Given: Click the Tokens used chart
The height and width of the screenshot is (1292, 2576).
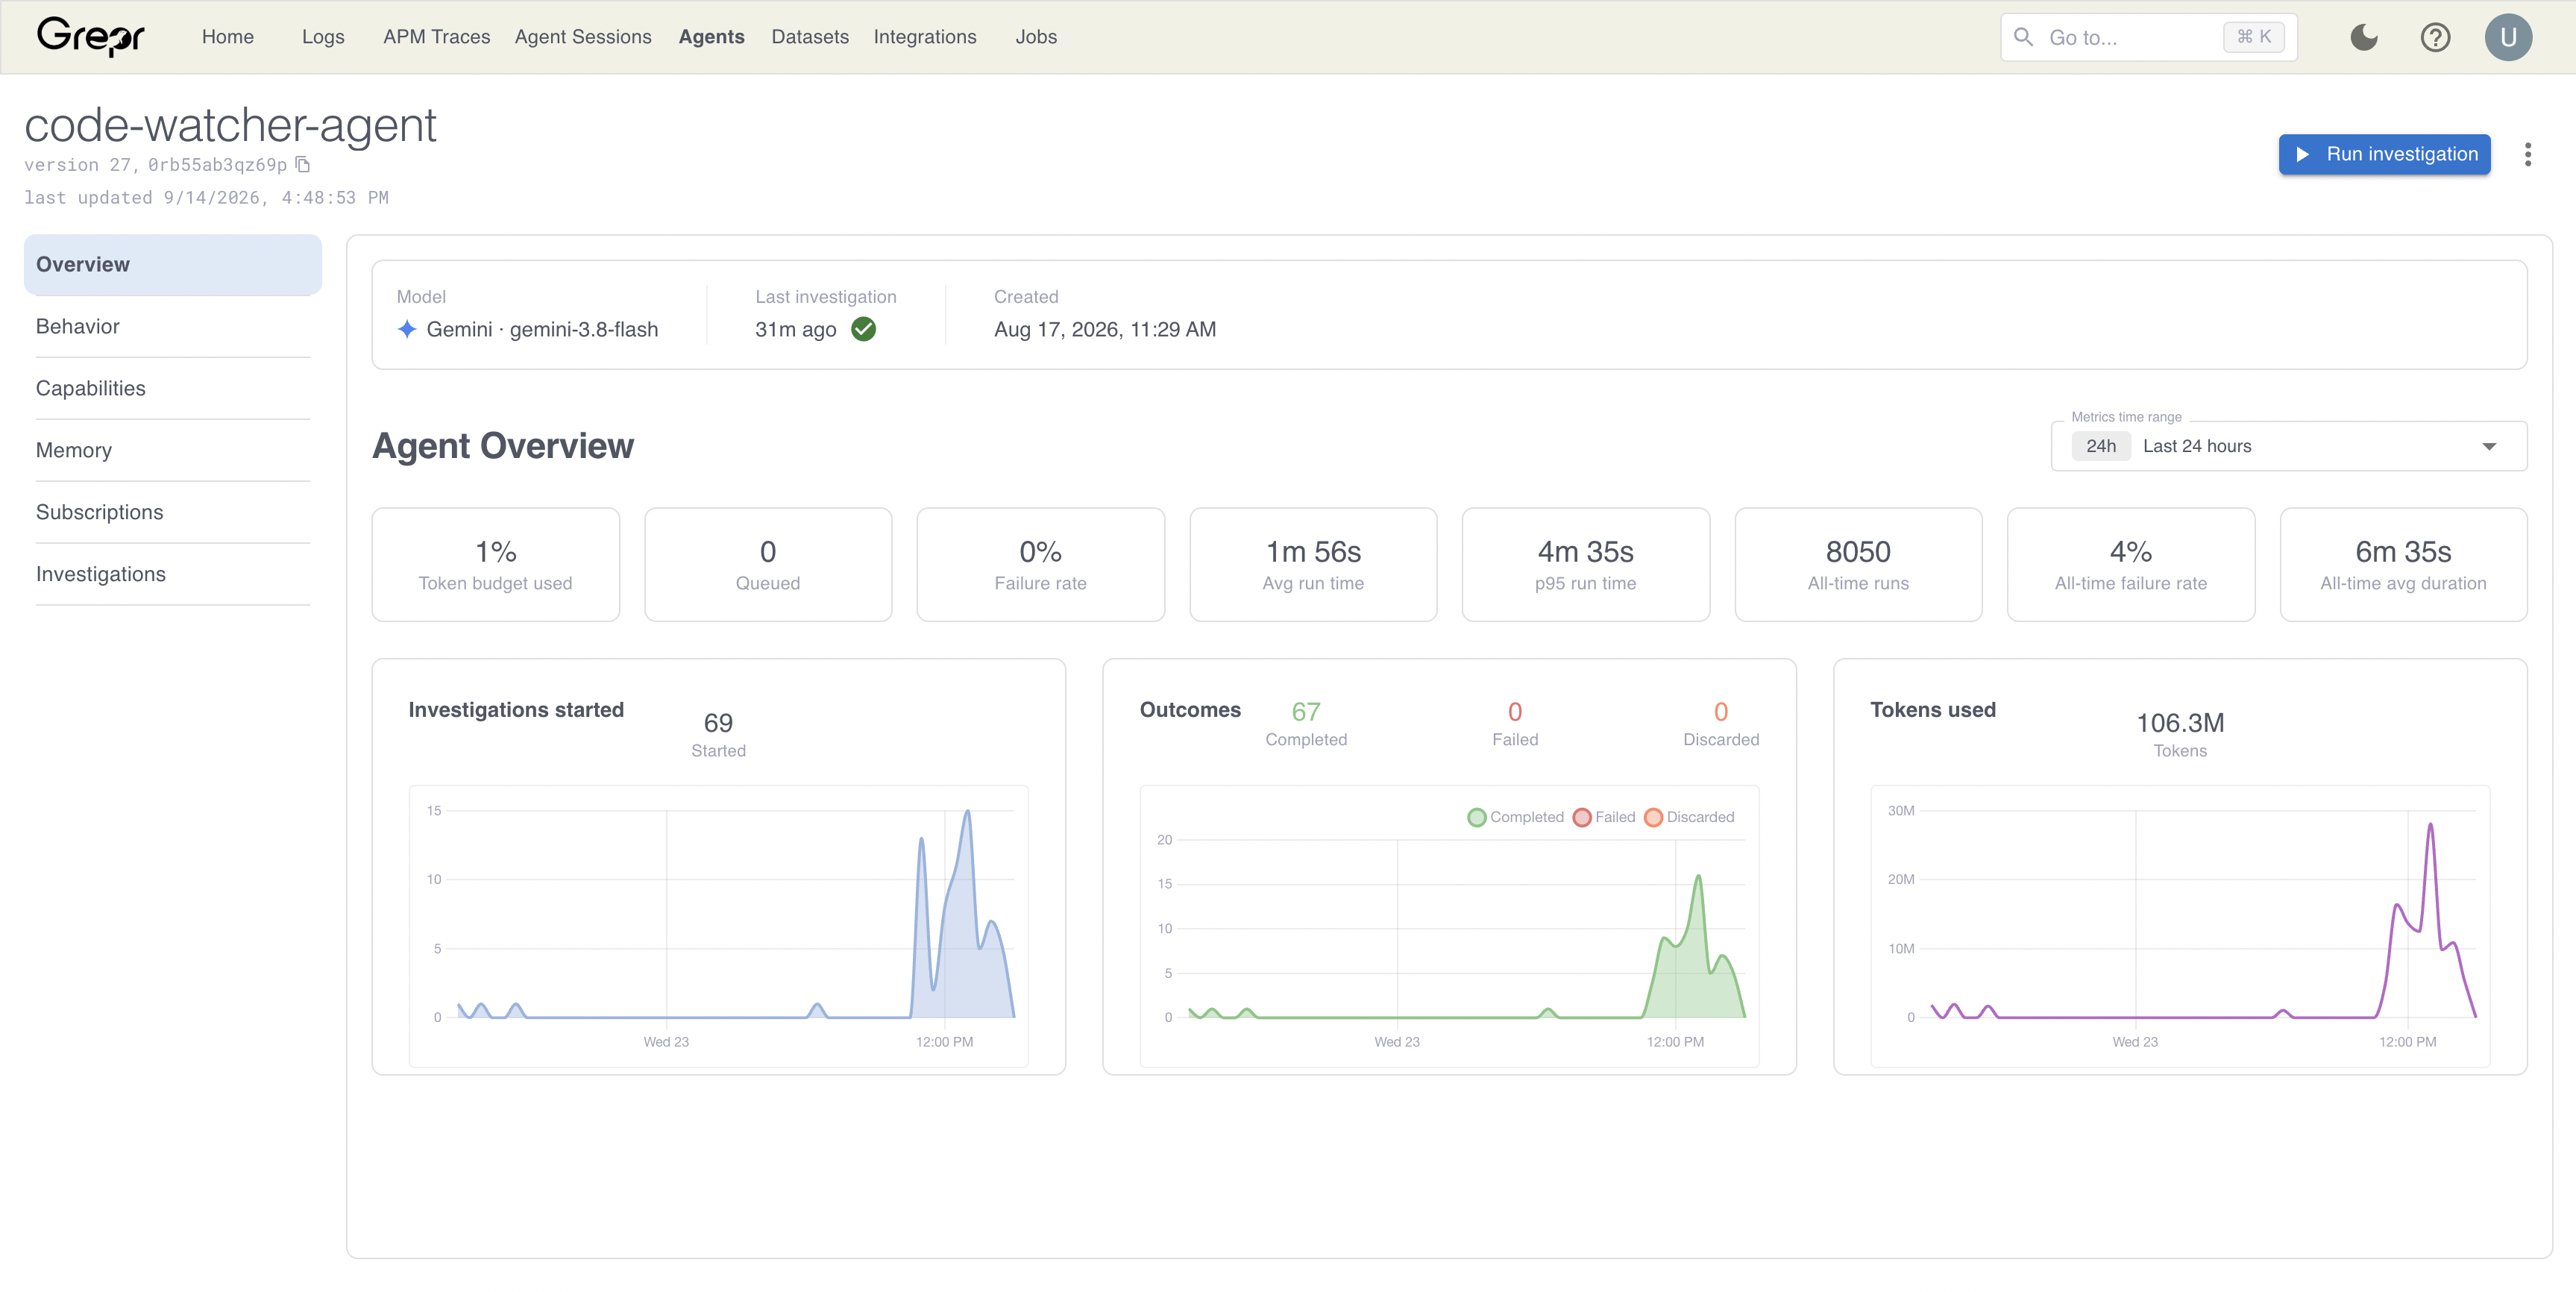Looking at the screenshot, I should click(2180, 926).
